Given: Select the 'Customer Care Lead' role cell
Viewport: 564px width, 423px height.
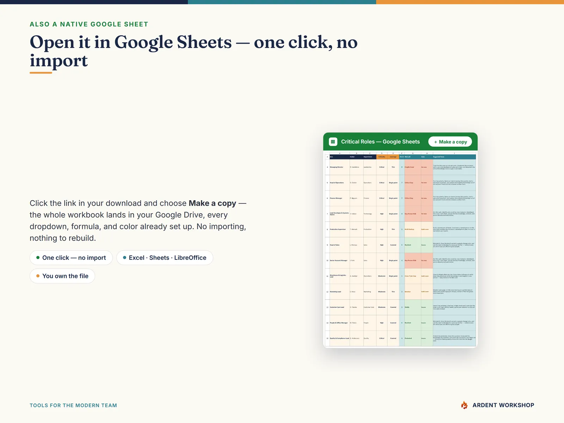Looking at the screenshot, I should [x=339, y=307].
